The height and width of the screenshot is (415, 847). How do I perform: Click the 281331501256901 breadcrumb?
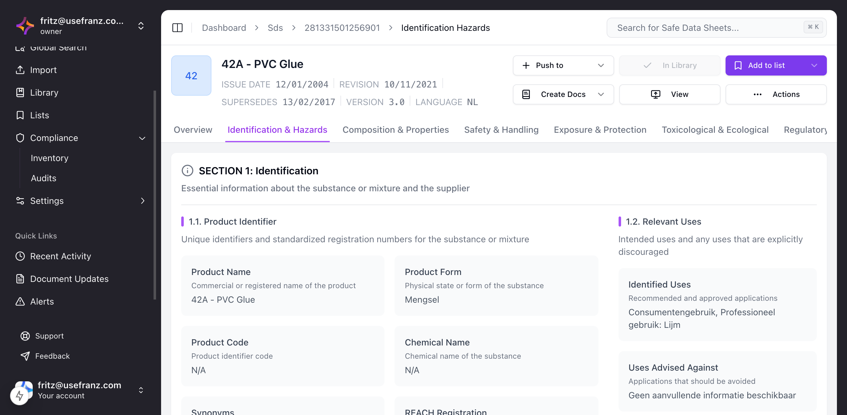coord(342,28)
